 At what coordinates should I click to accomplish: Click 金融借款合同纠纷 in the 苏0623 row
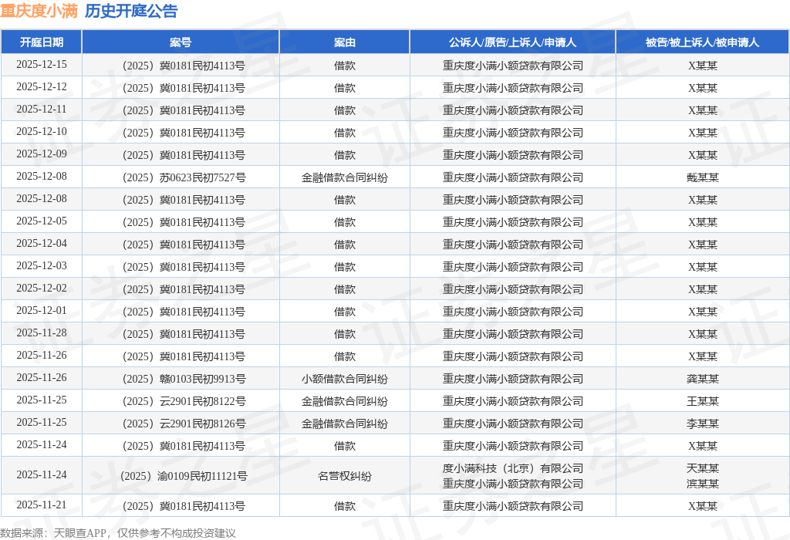coord(345,177)
